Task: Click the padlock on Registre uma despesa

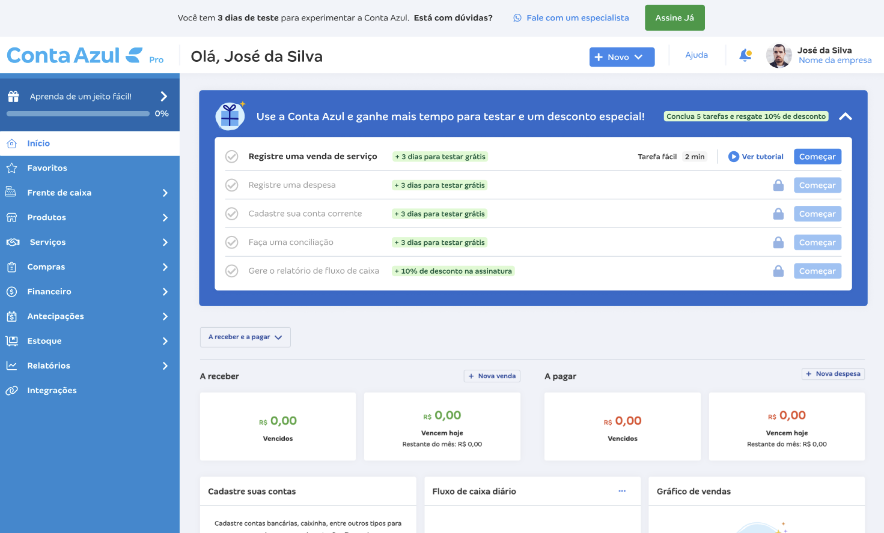Action: 778,185
